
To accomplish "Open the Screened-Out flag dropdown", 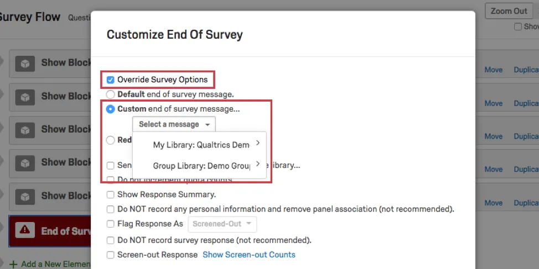I will [222, 224].
